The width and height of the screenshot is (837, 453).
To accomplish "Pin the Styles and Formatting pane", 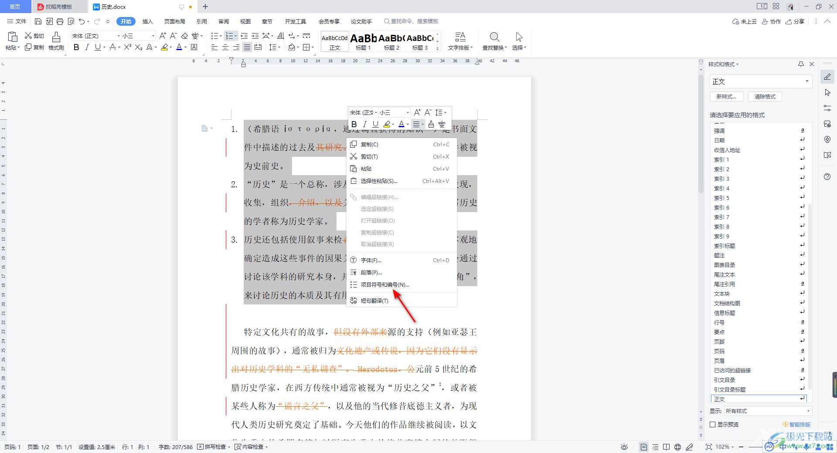I will tap(801, 64).
